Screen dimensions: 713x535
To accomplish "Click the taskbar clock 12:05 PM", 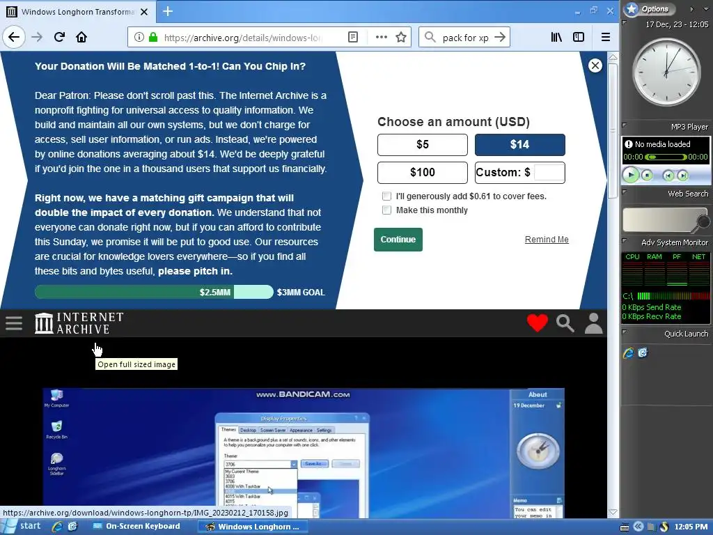I will click(x=691, y=527).
